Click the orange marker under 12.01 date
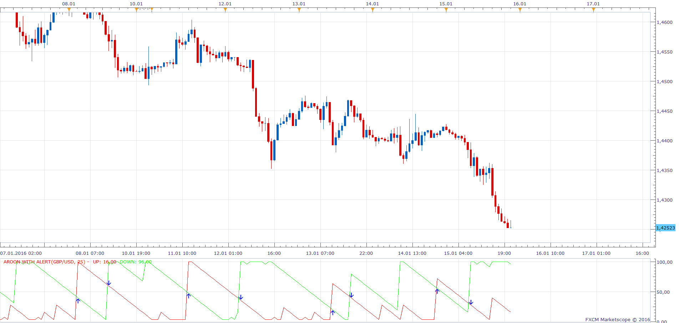Screen dimensions: 679x323 tap(225, 10)
